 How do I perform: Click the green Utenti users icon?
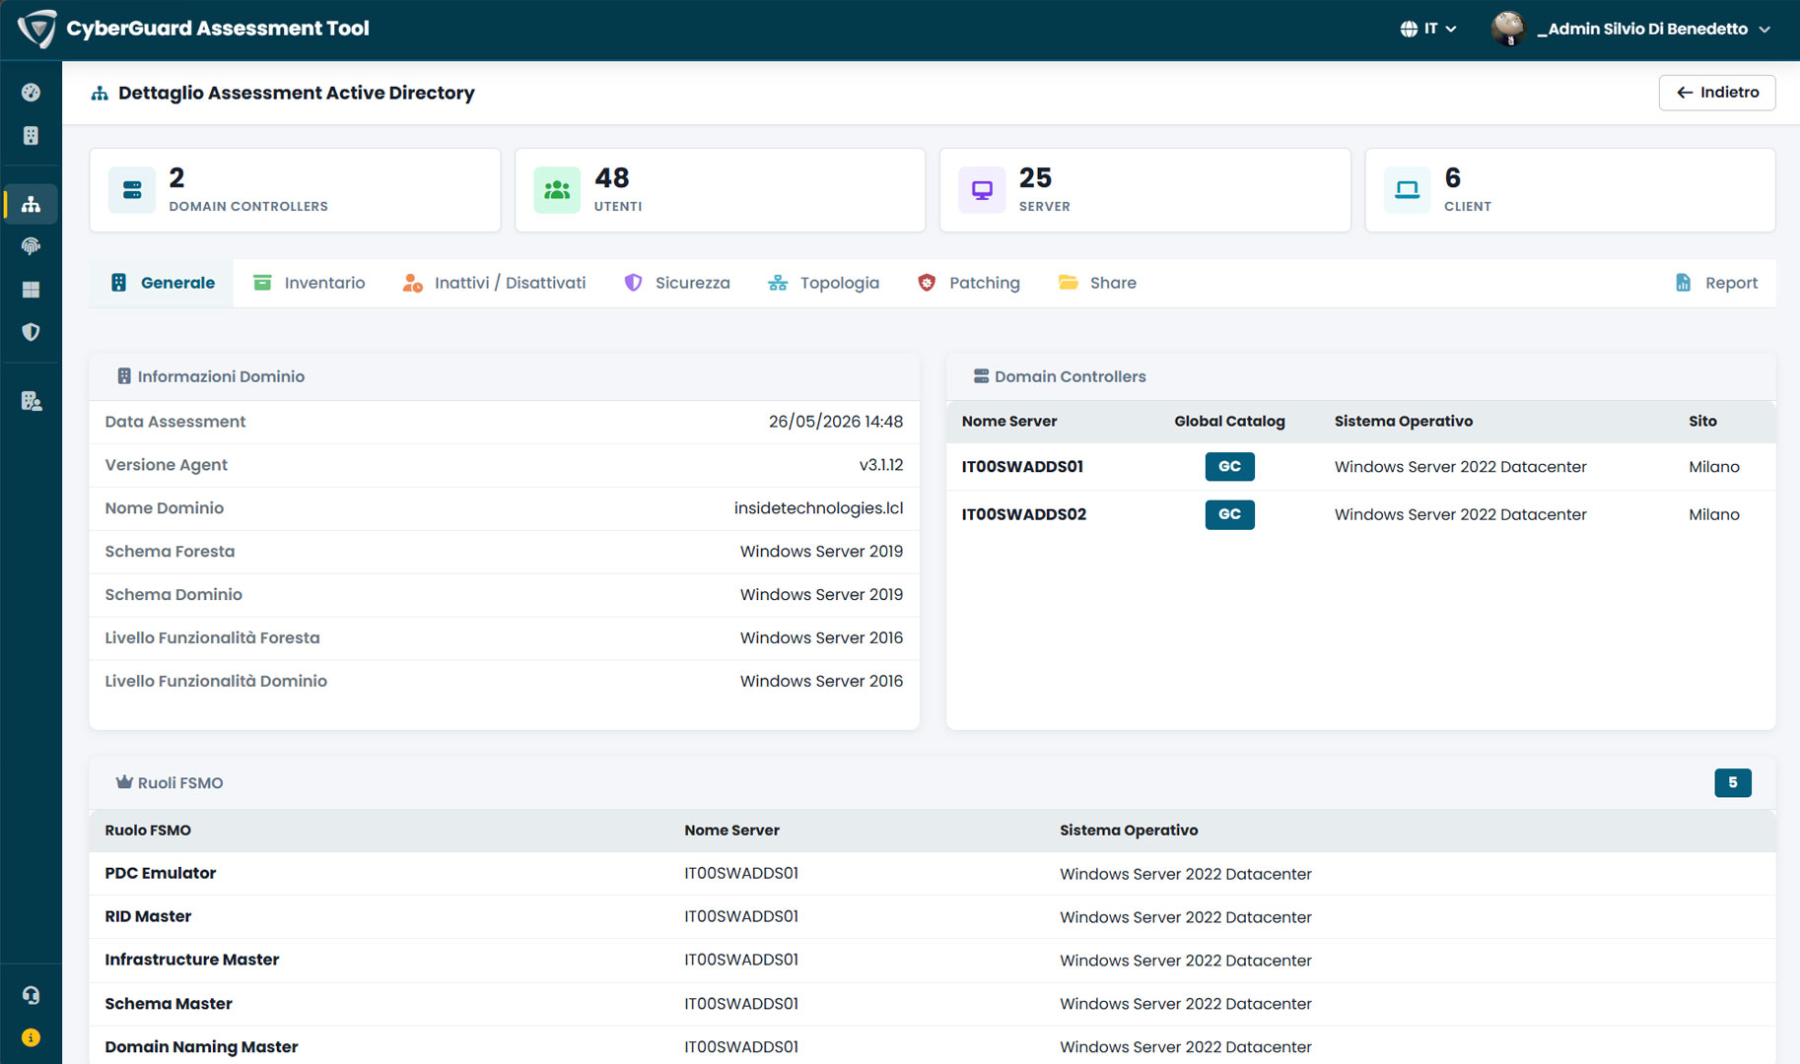click(557, 190)
